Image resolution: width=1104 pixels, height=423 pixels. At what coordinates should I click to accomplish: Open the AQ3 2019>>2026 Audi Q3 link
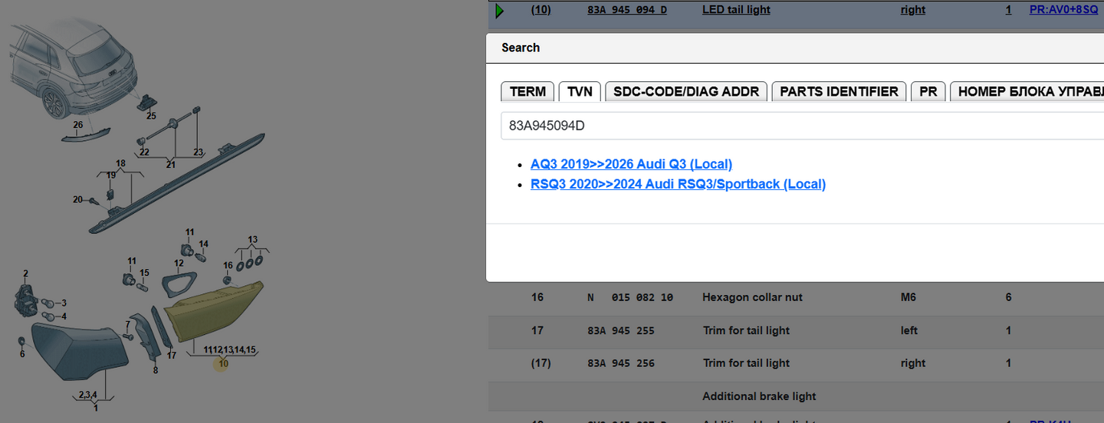(x=631, y=164)
